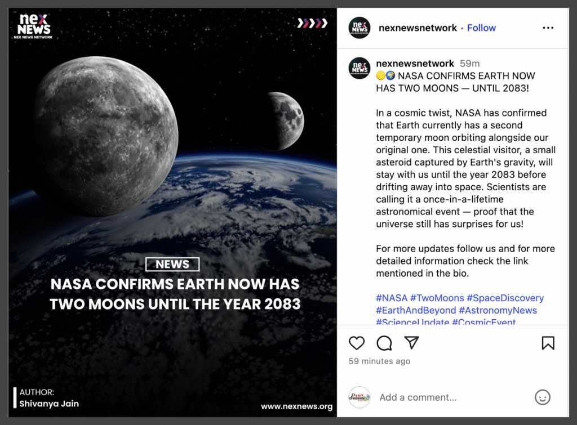
Task: Like the post with the heart icon
Action: click(x=357, y=343)
